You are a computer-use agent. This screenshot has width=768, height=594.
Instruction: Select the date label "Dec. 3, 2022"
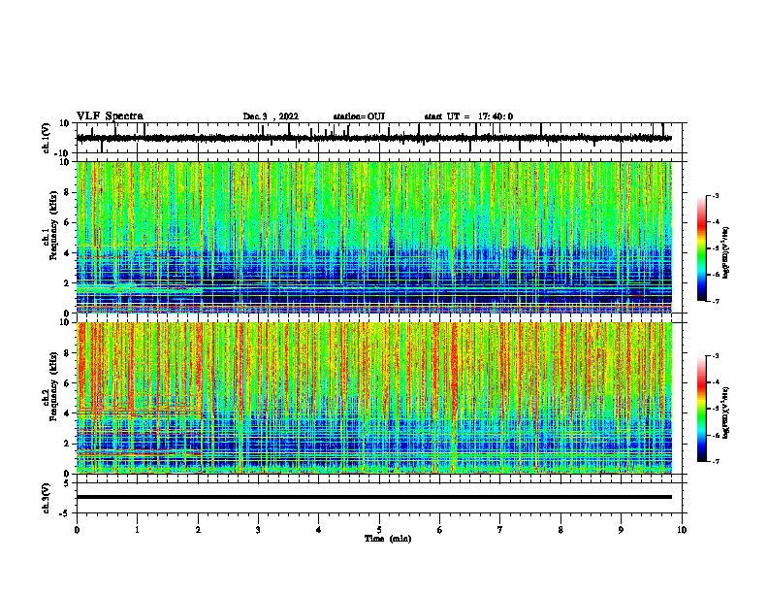coord(271,116)
